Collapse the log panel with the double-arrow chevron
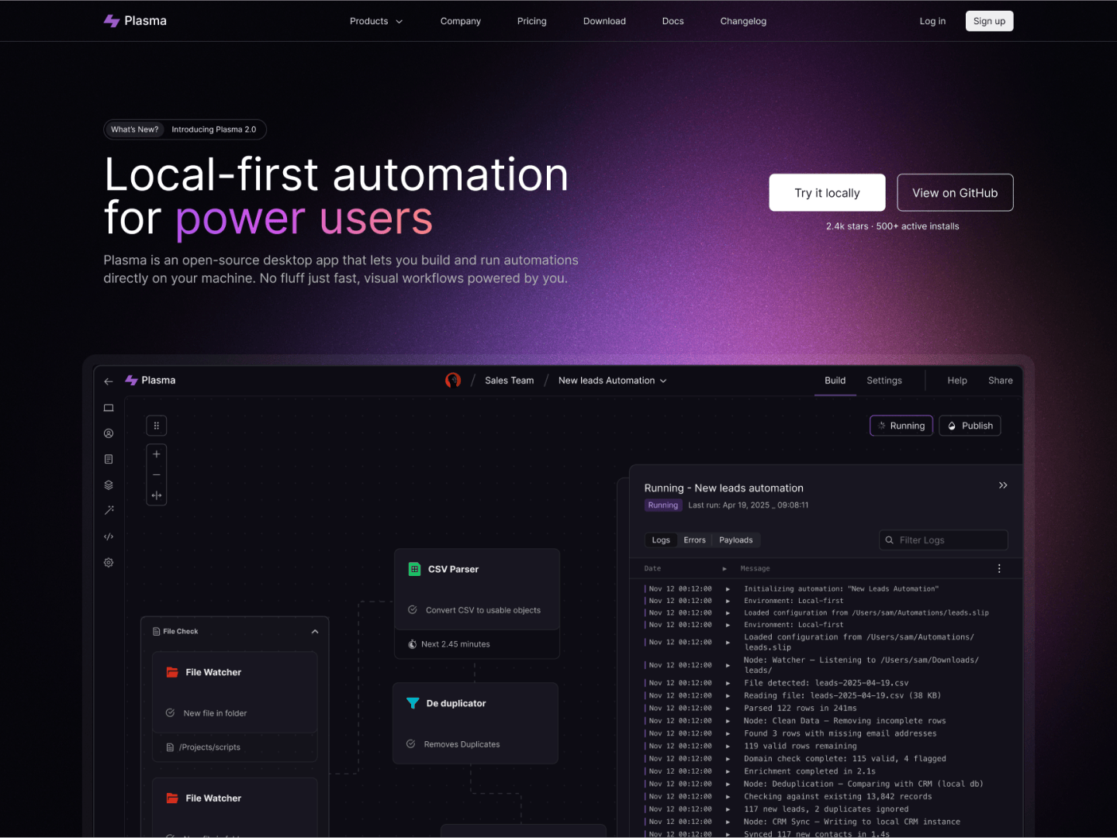Viewport: 1117px width, 838px height. click(1003, 485)
